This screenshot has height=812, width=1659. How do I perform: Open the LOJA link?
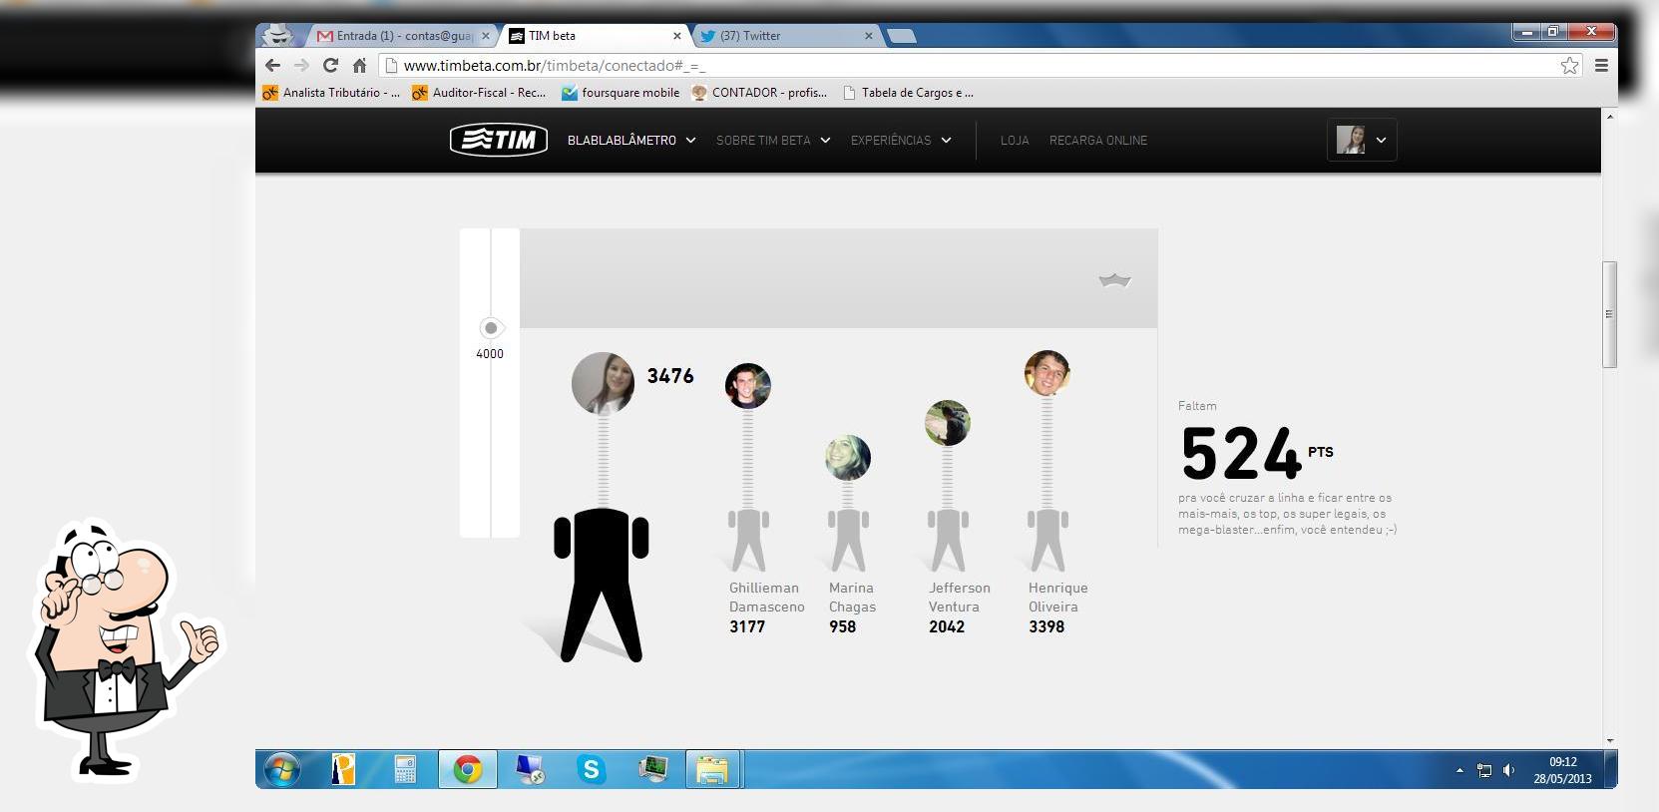tap(1015, 141)
